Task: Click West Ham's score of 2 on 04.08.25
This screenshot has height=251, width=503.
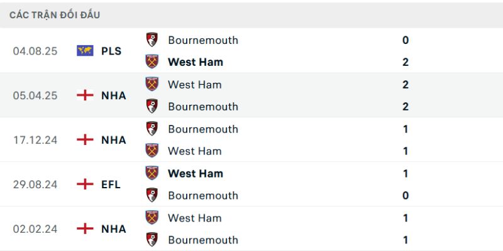Action: coord(406,62)
